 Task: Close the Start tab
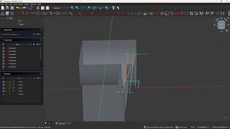[53, 123]
